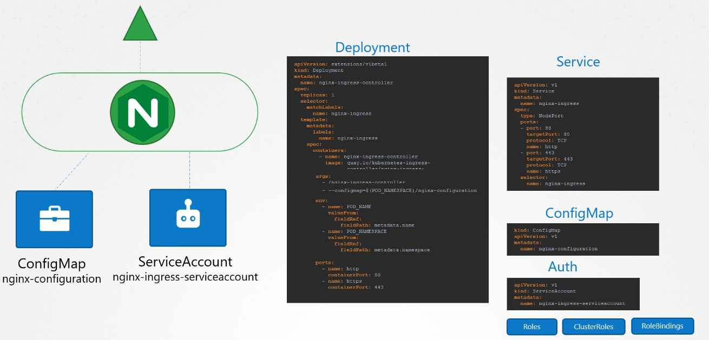Select the Service YAML code block
This screenshot has height=340, width=709.
tap(582, 134)
